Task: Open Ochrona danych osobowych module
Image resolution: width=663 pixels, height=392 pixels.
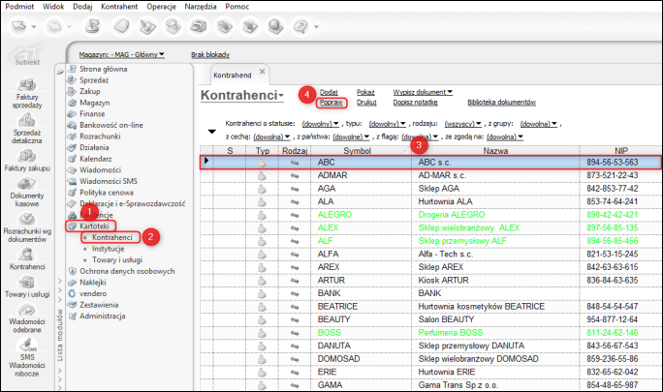Action: (127, 271)
